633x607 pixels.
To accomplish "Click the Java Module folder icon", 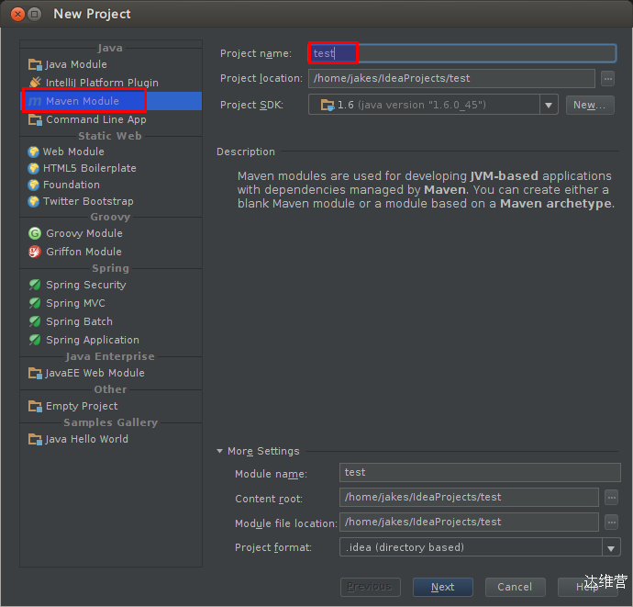I will (35, 64).
